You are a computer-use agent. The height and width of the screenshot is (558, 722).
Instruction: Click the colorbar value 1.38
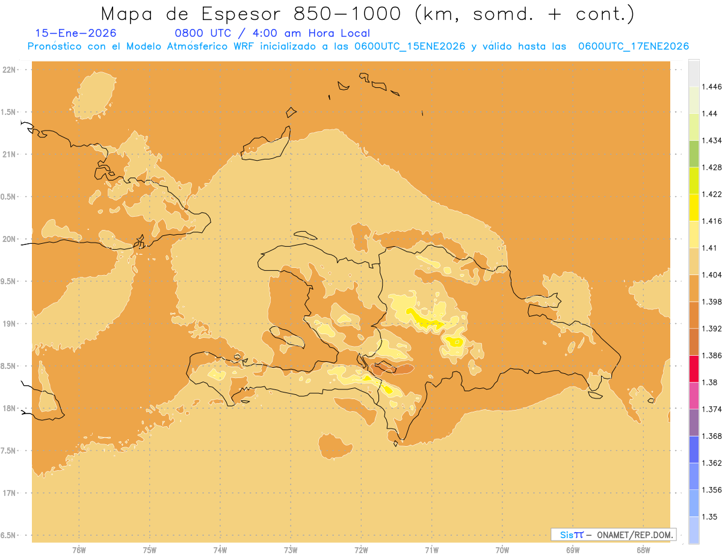pyautogui.click(x=710, y=382)
